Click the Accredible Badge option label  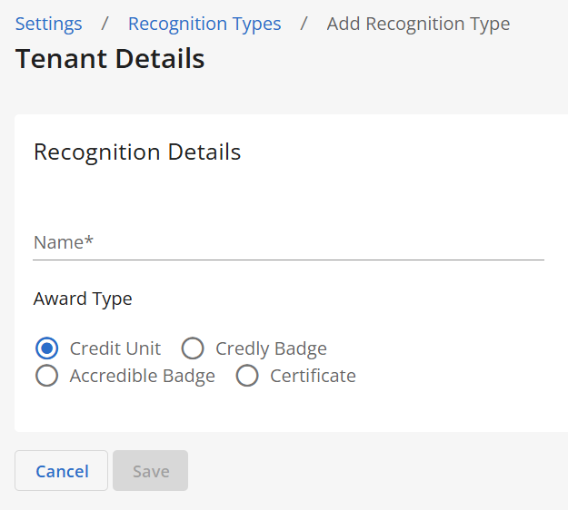coord(143,376)
